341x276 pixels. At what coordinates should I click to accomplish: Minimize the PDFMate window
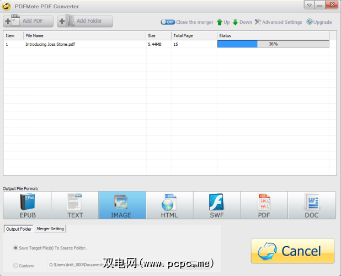[319, 5]
